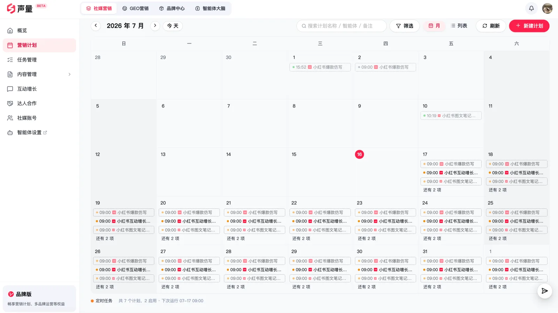The image size is (558, 313).
Task: Open 互动增长 in the sidebar
Action: pyautogui.click(x=39, y=89)
